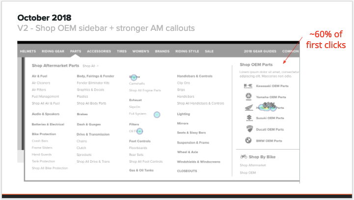Click the Yamaha logo icon
354x200 pixels.
pyautogui.click(x=248, y=97)
